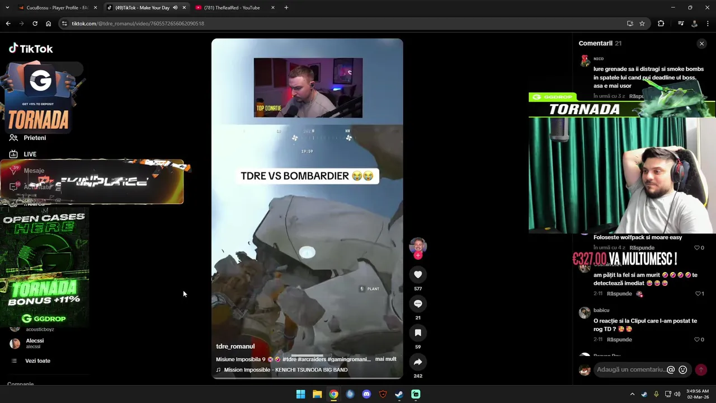This screenshot has width=716, height=403.
Task: Open the video comments bubble icon
Action: point(418,303)
